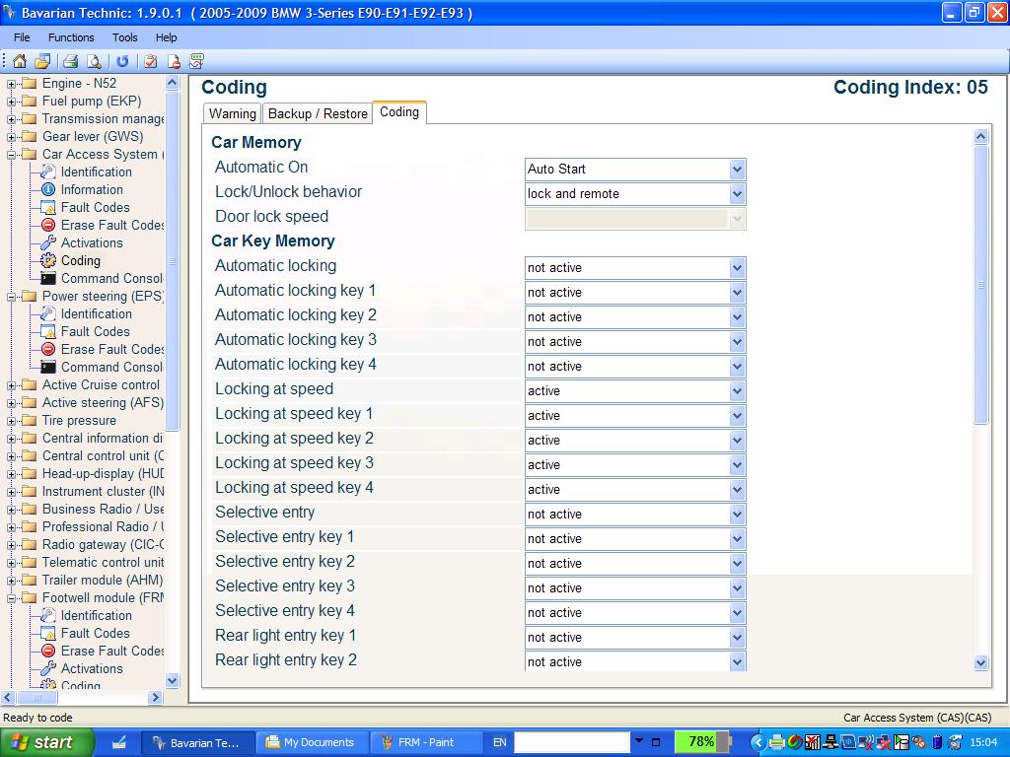Collapse the Footwell module tree node
Screen dimensions: 1010x757
(11, 598)
